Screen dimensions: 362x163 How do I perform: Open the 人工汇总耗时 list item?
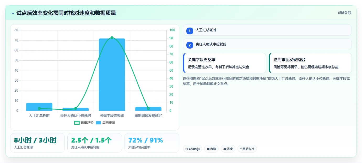267,30
